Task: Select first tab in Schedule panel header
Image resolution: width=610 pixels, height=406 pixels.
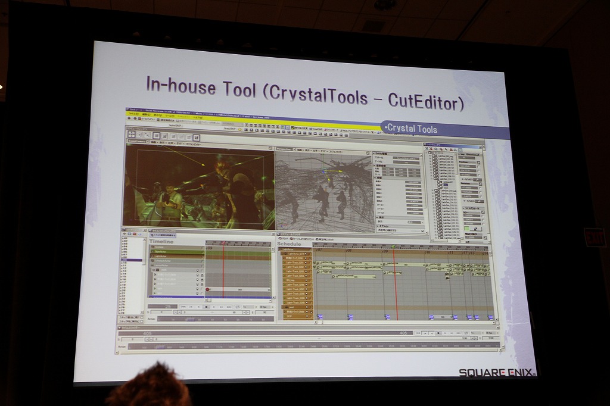Action: [283, 238]
